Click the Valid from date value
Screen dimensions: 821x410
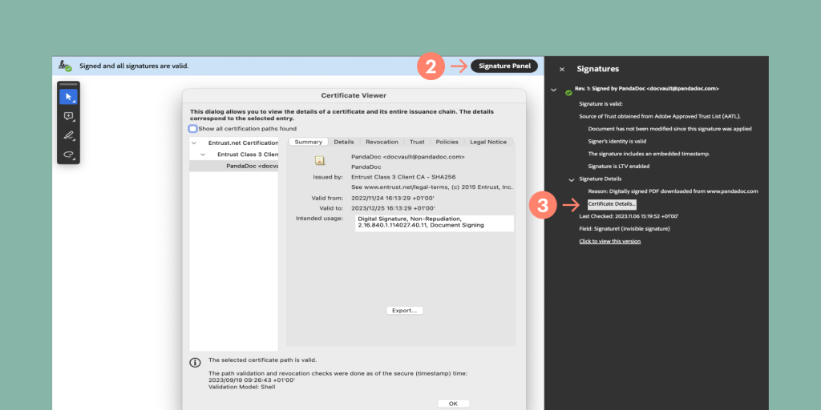point(393,199)
